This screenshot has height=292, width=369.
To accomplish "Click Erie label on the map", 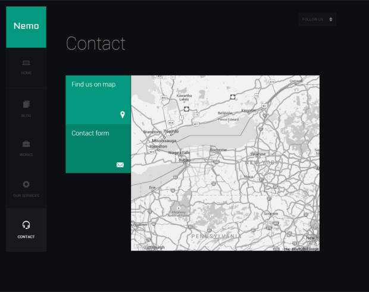I will coord(152,187).
